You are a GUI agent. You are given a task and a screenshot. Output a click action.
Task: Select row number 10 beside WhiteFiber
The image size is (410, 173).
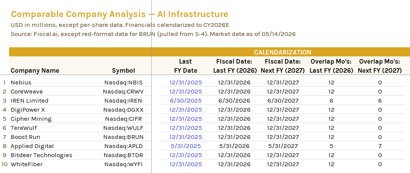(x=4, y=164)
